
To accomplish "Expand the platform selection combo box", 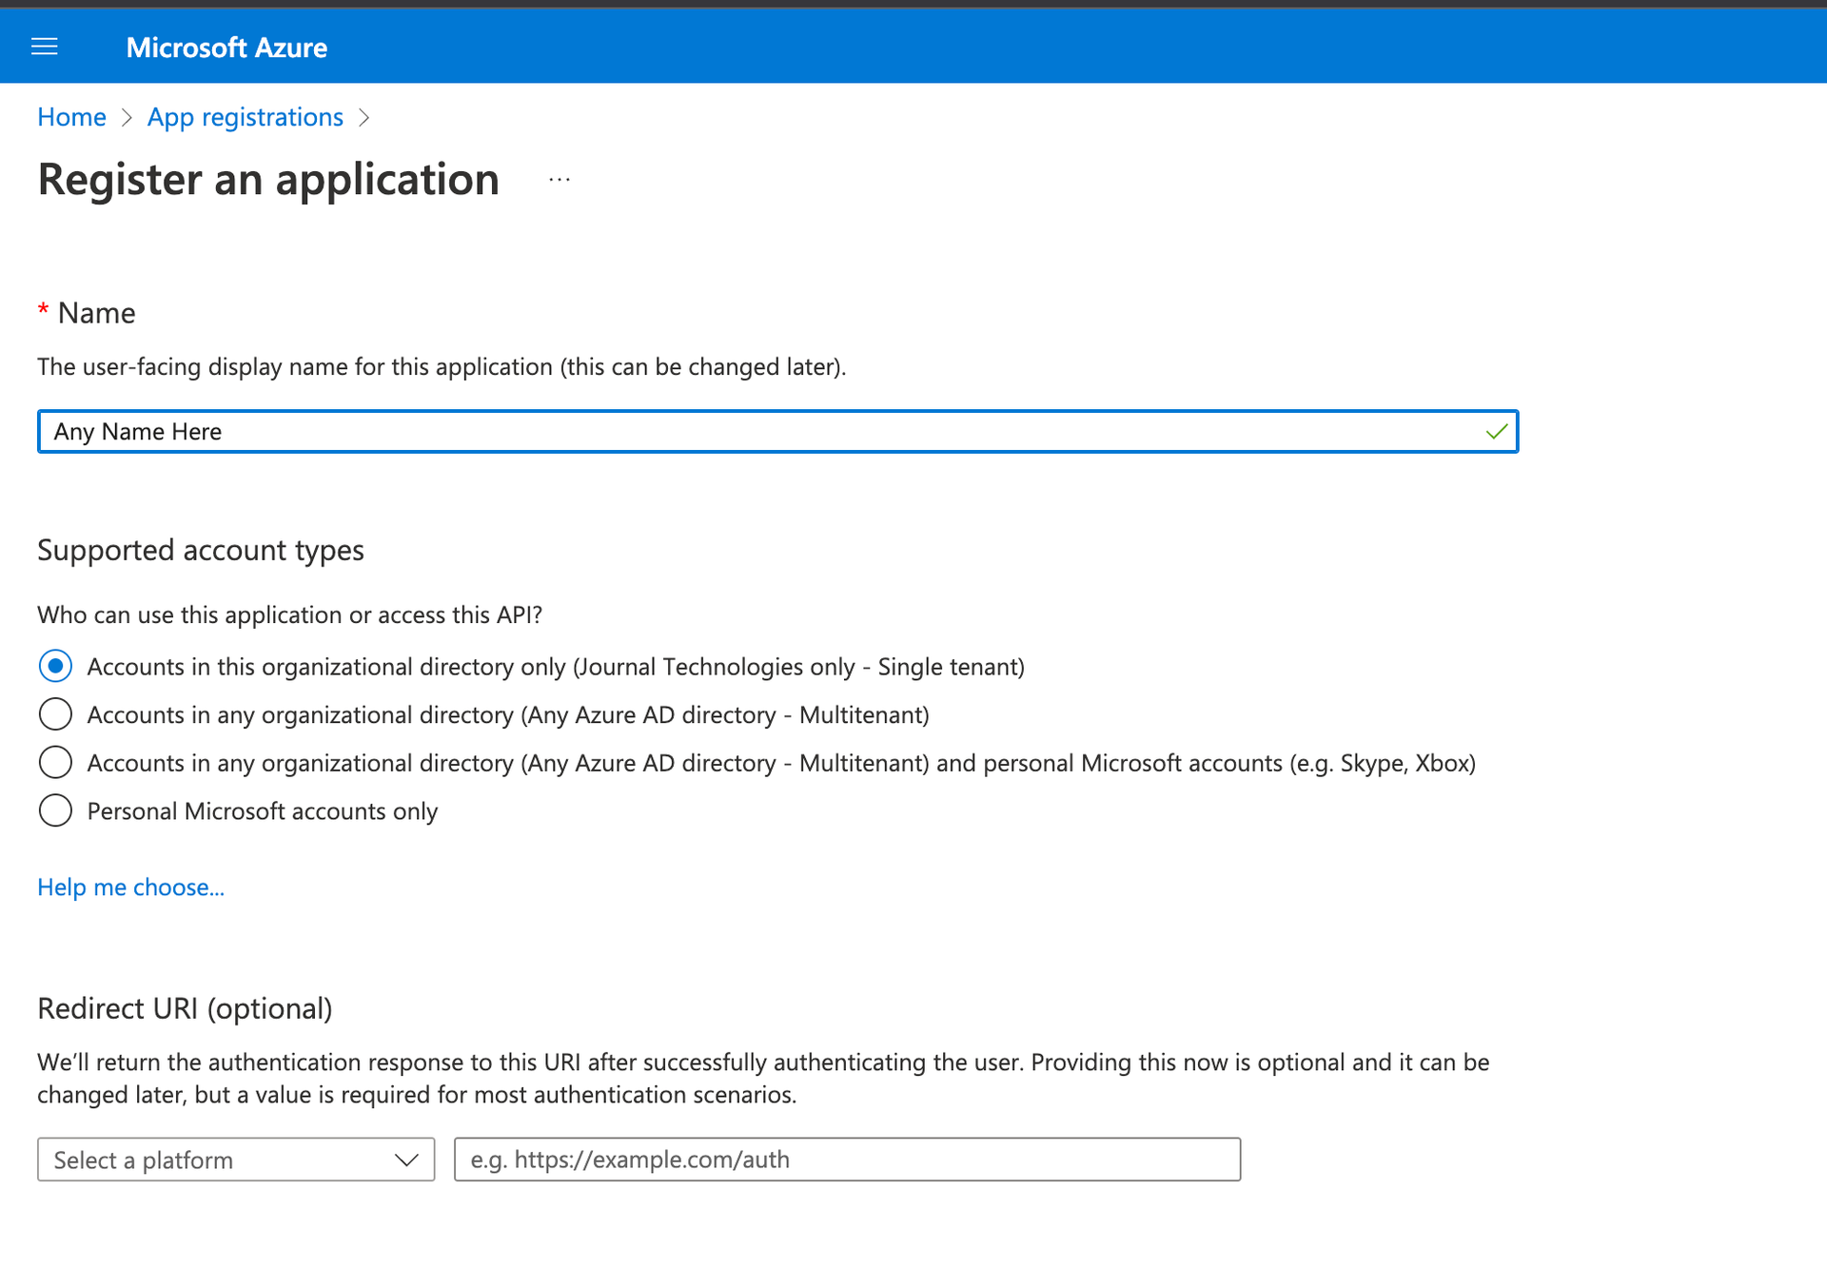I will [235, 1160].
